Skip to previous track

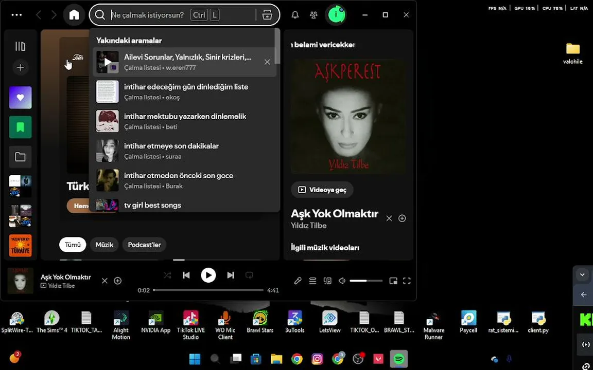point(186,275)
